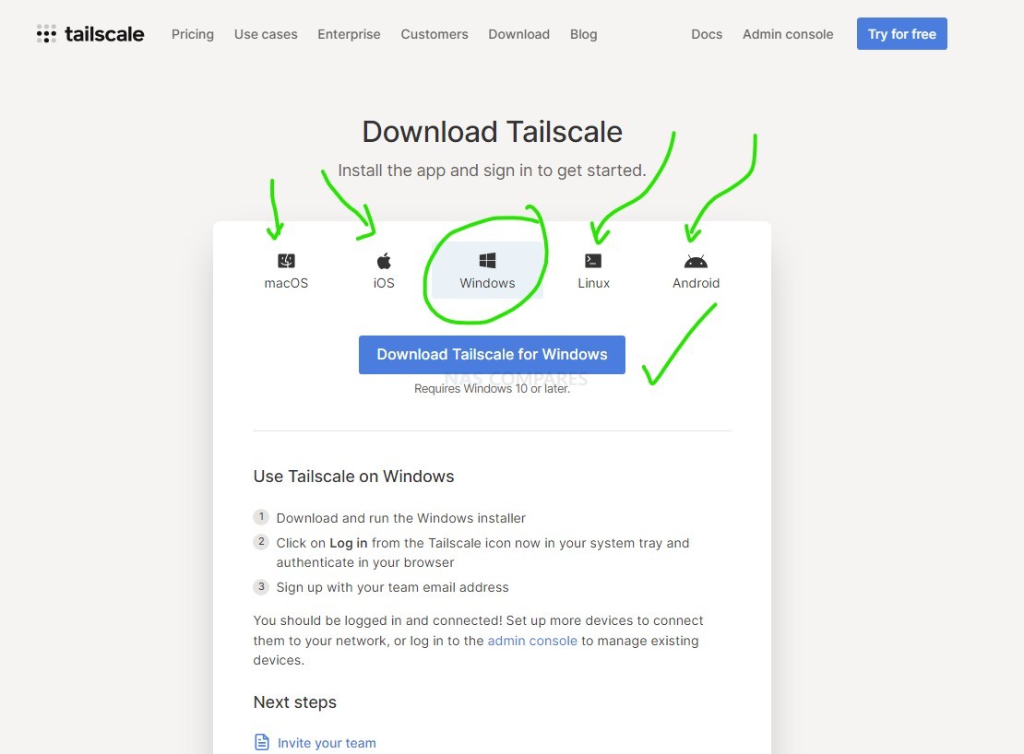Image resolution: width=1024 pixels, height=754 pixels.
Task: Click the Download Tailscale page heading
Action: coord(493,132)
